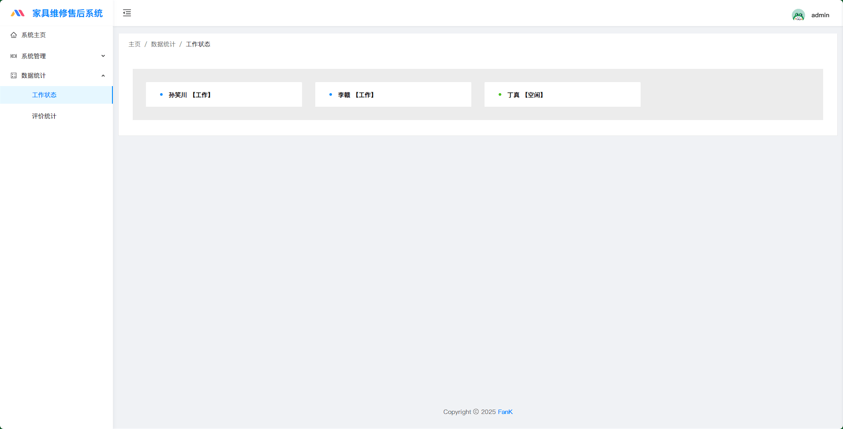843x429 pixels.
Task: Click the admin avatar image
Action: [798, 15]
